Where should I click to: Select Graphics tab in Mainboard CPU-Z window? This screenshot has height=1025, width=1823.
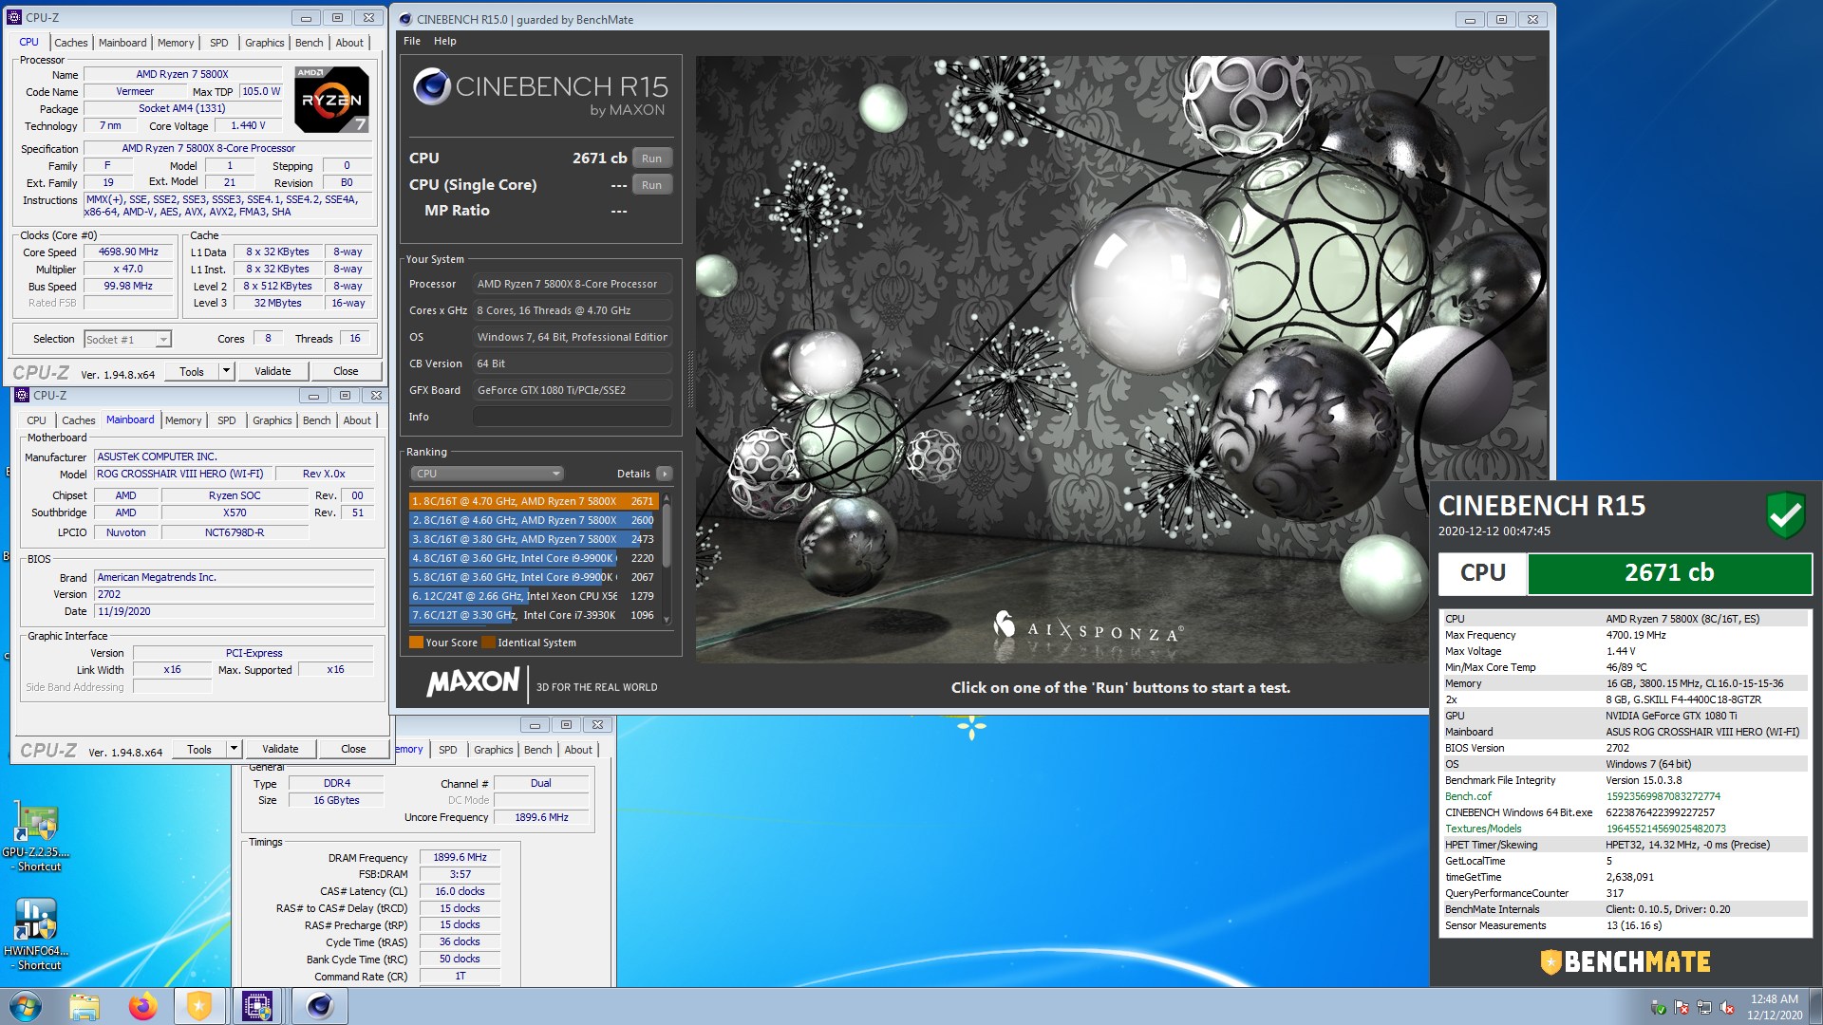(x=272, y=420)
